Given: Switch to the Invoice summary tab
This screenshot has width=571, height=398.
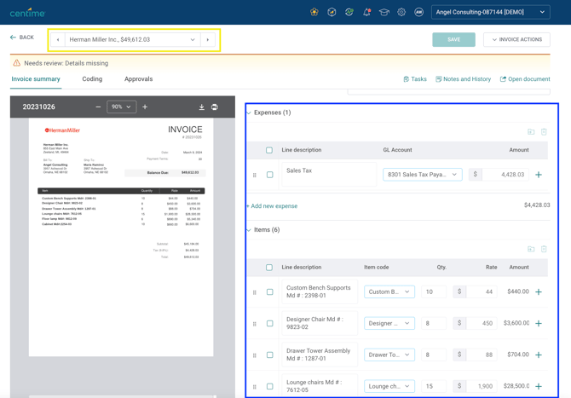Looking at the screenshot, I should 36,79.
